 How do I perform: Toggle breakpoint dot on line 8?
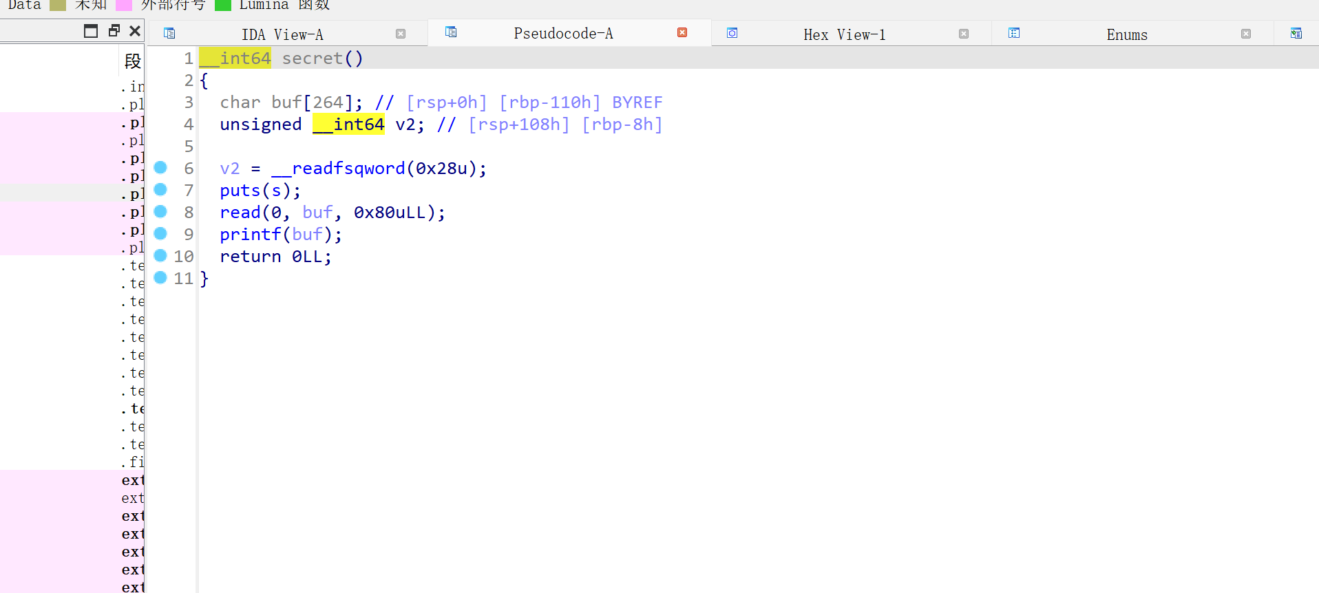[x=160, y=212]
